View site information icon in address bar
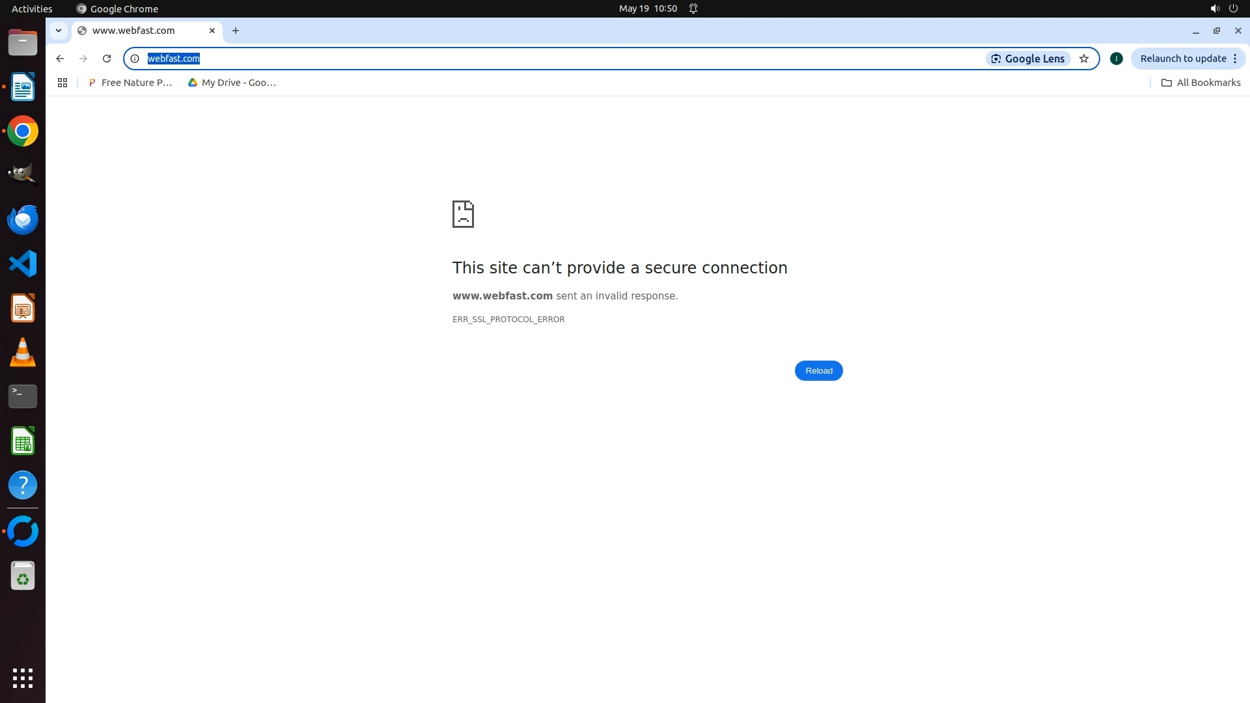1250x703 pixels. [135, 59]
